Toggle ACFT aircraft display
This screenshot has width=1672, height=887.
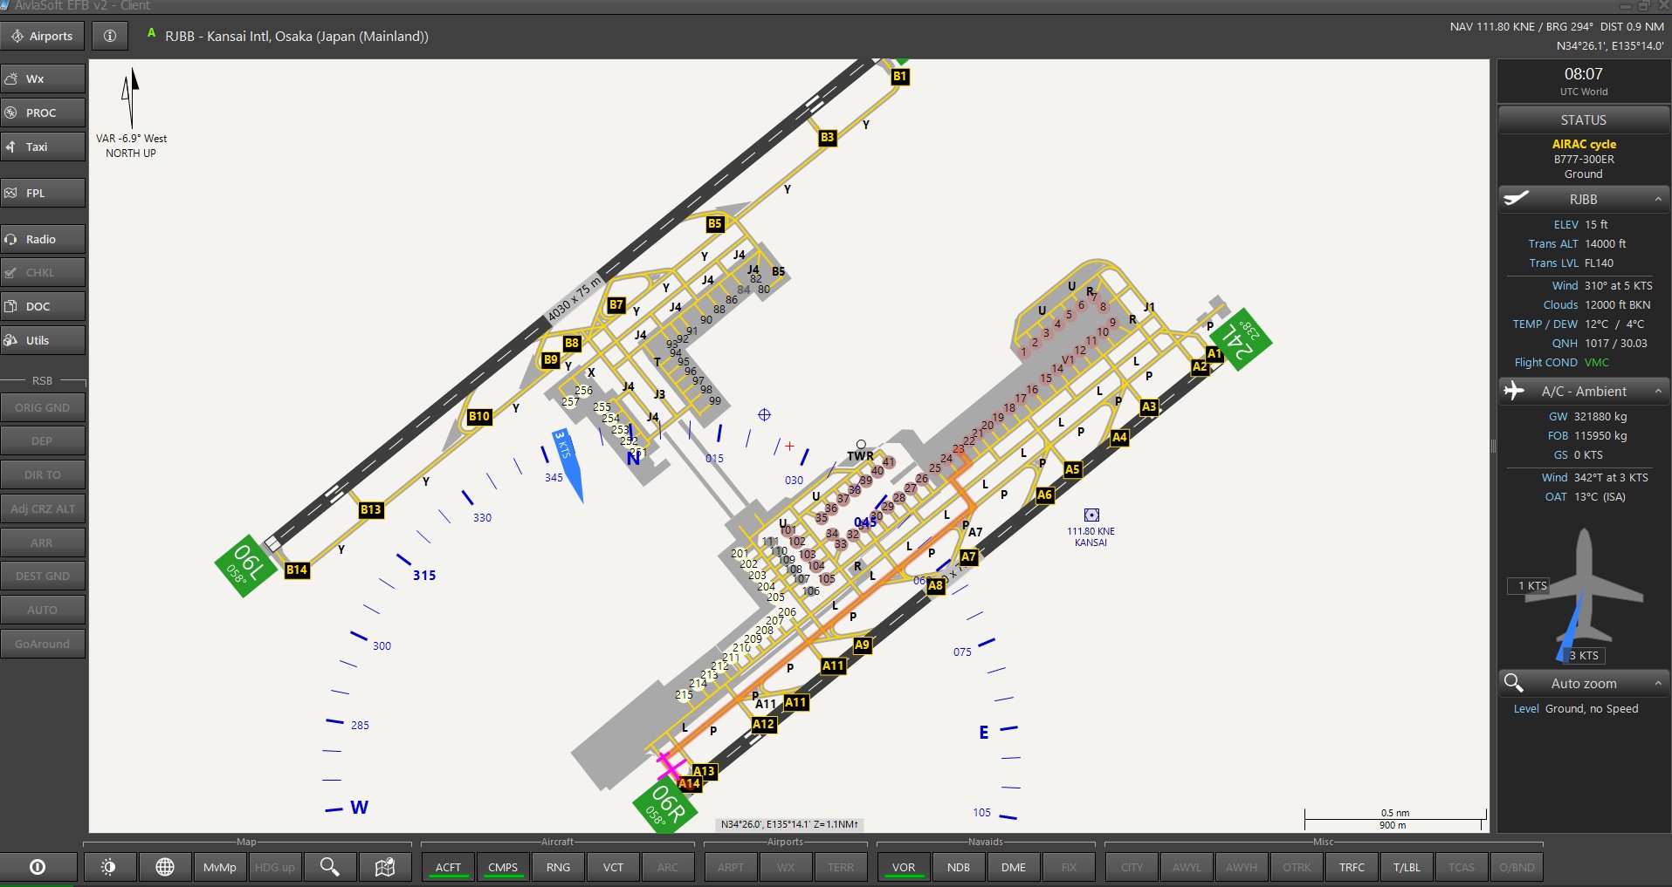tap(448, 867)
